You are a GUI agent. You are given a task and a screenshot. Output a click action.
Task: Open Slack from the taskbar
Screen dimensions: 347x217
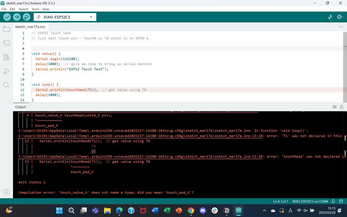tap(215, 210)
